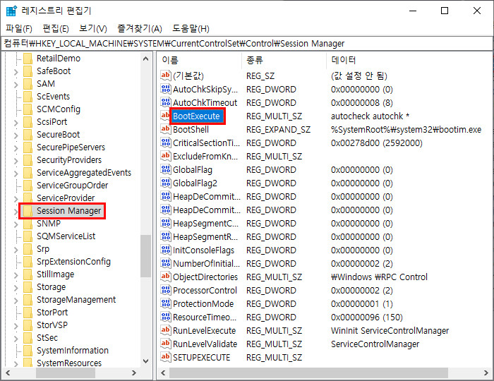494x381 pixels.
Task: Click the SETUPEXECUTE string icon
Action: click(165, 357)
